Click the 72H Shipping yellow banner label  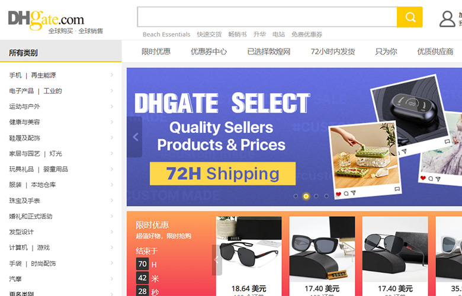pos(223,173)
